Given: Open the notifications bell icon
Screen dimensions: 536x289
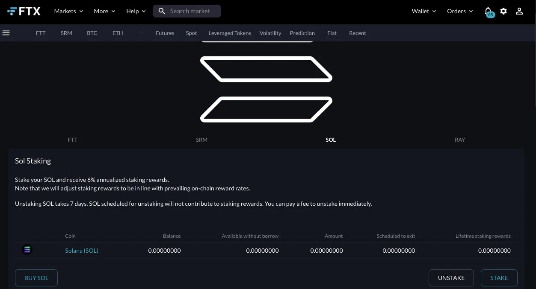Looking at the screenshot, I should click(488, 12).
